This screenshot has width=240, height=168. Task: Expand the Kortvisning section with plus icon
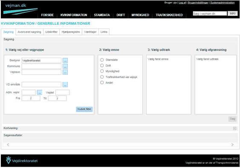234,128
